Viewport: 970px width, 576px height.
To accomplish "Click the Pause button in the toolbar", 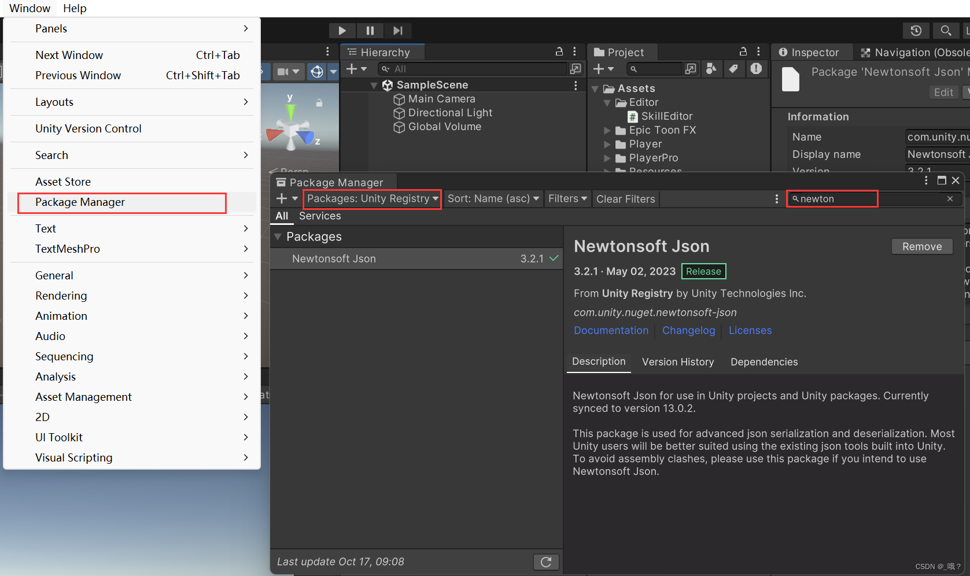I will (x=370, y=31).
